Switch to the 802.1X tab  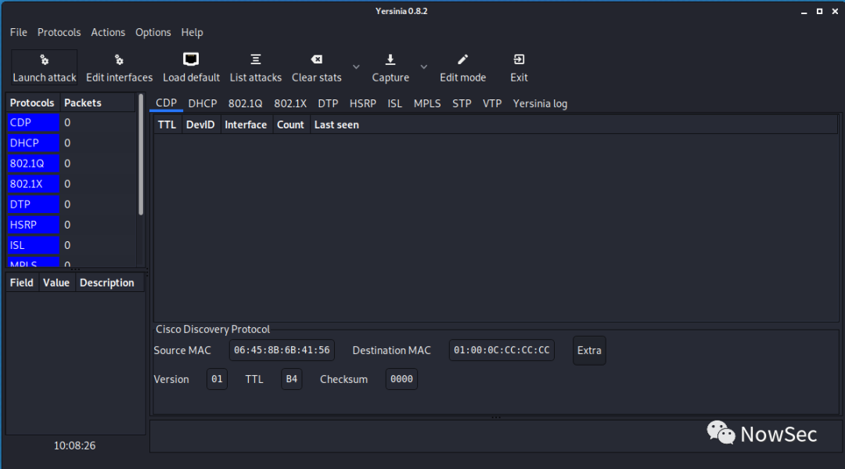pyautogui.click(x=290, y=103)
